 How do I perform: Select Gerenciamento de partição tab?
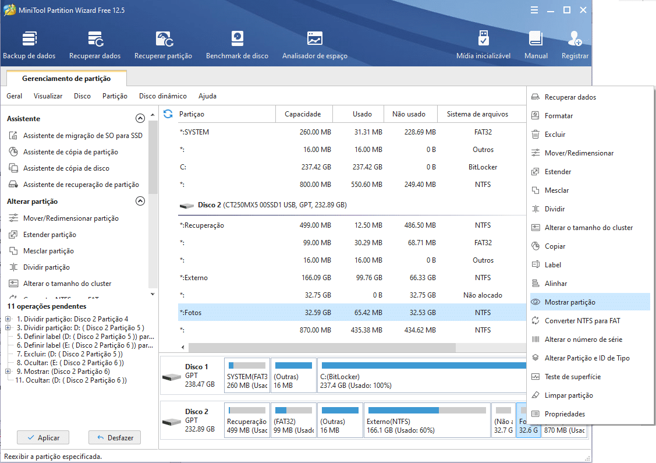66,79
